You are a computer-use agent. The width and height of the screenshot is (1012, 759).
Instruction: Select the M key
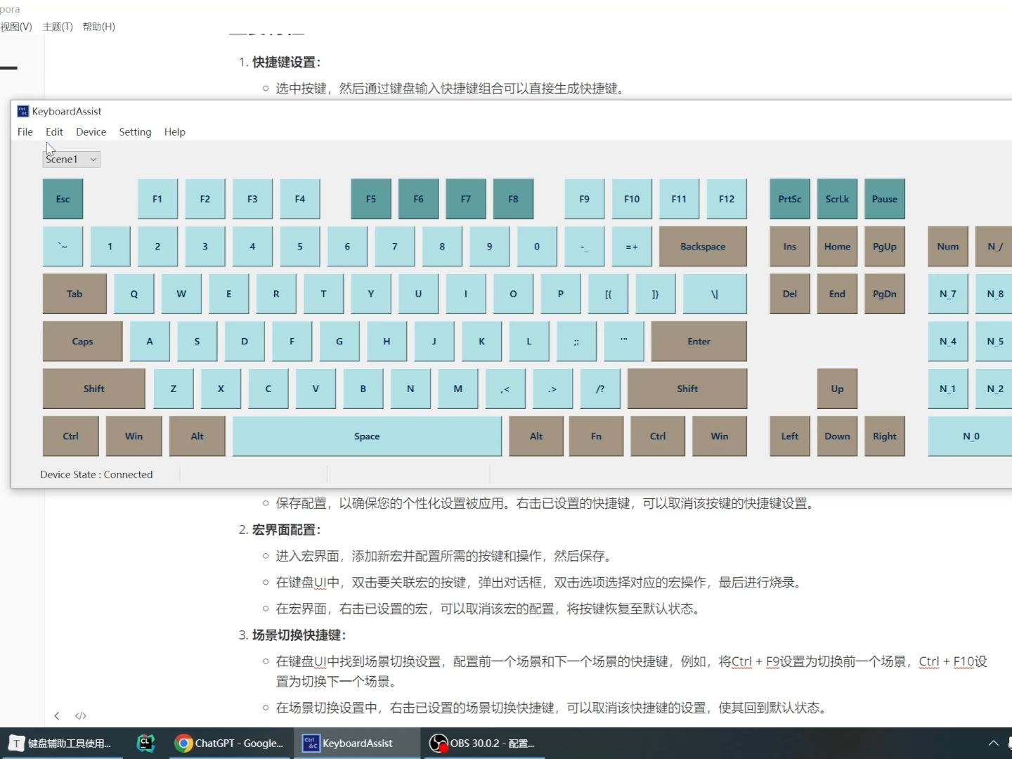(458, 389)
